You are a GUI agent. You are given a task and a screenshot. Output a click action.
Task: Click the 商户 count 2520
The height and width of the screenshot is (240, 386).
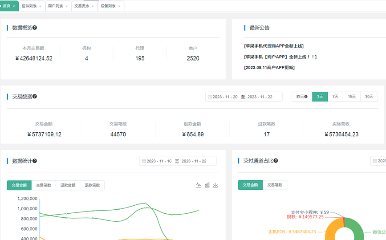[193, 58]
